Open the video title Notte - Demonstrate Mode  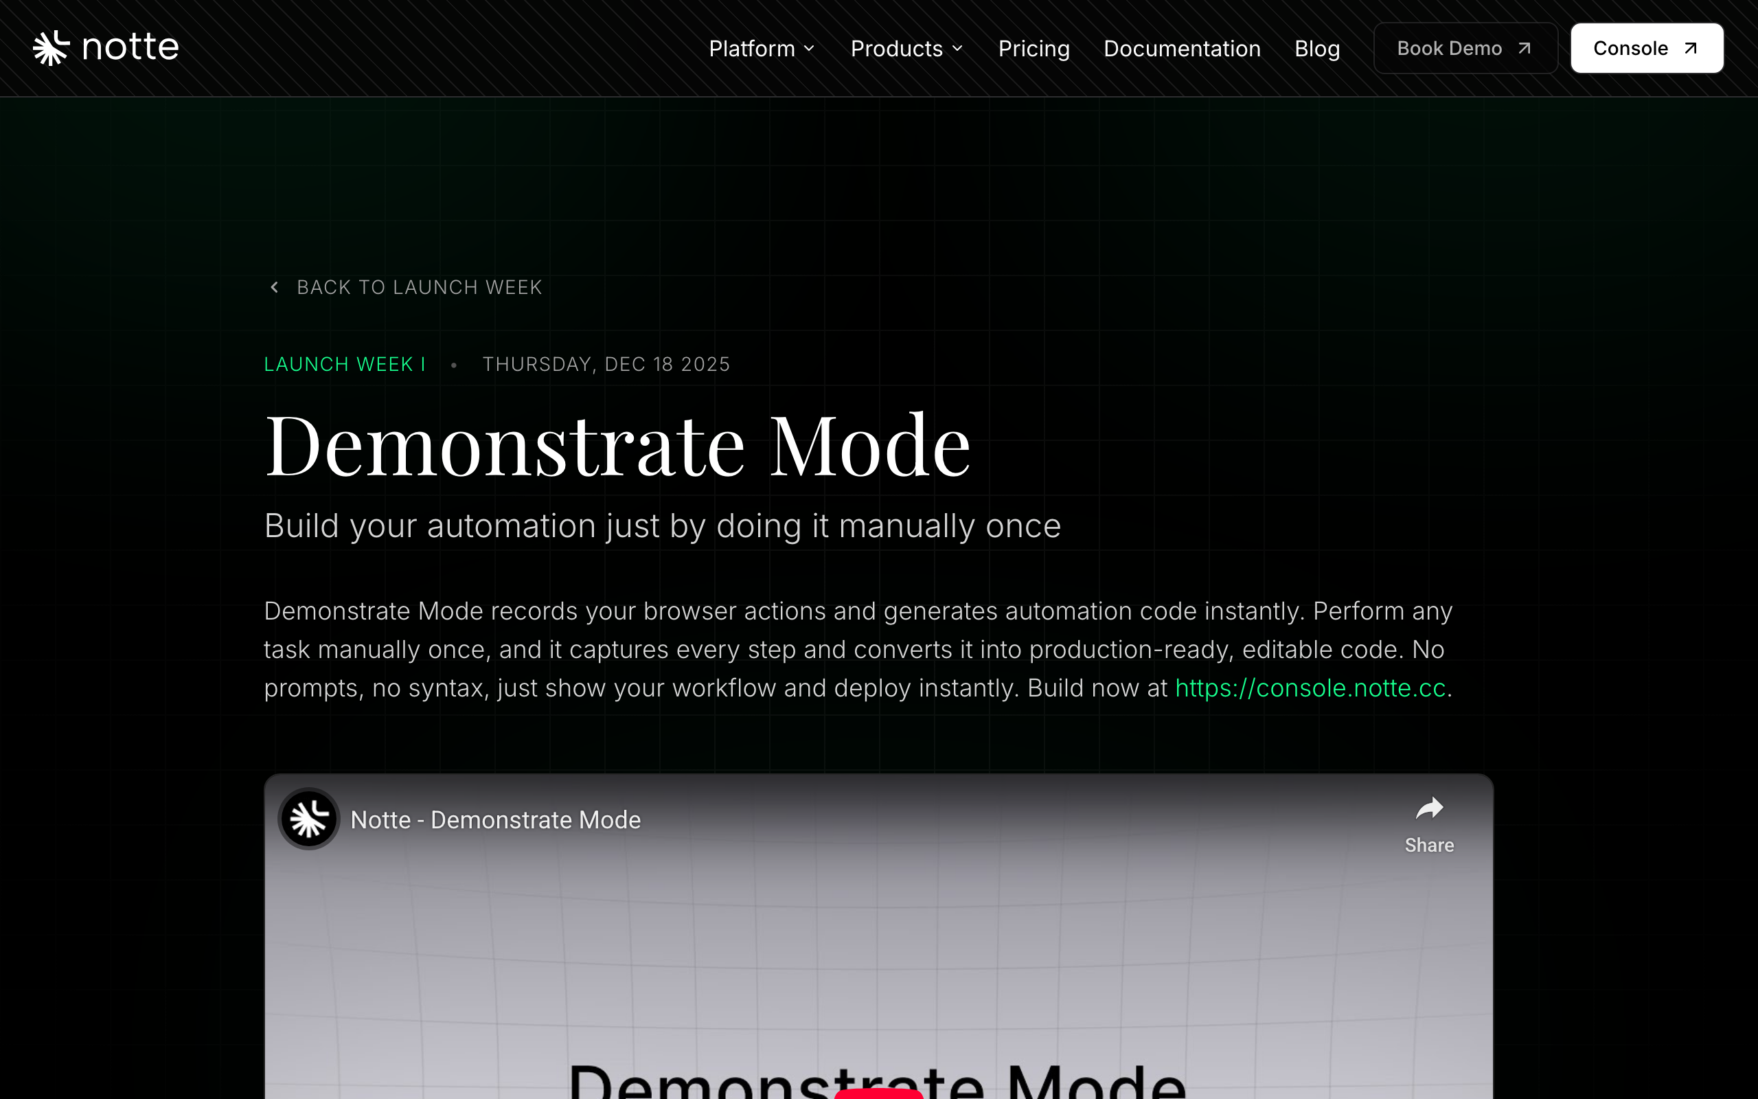point(495,820)
